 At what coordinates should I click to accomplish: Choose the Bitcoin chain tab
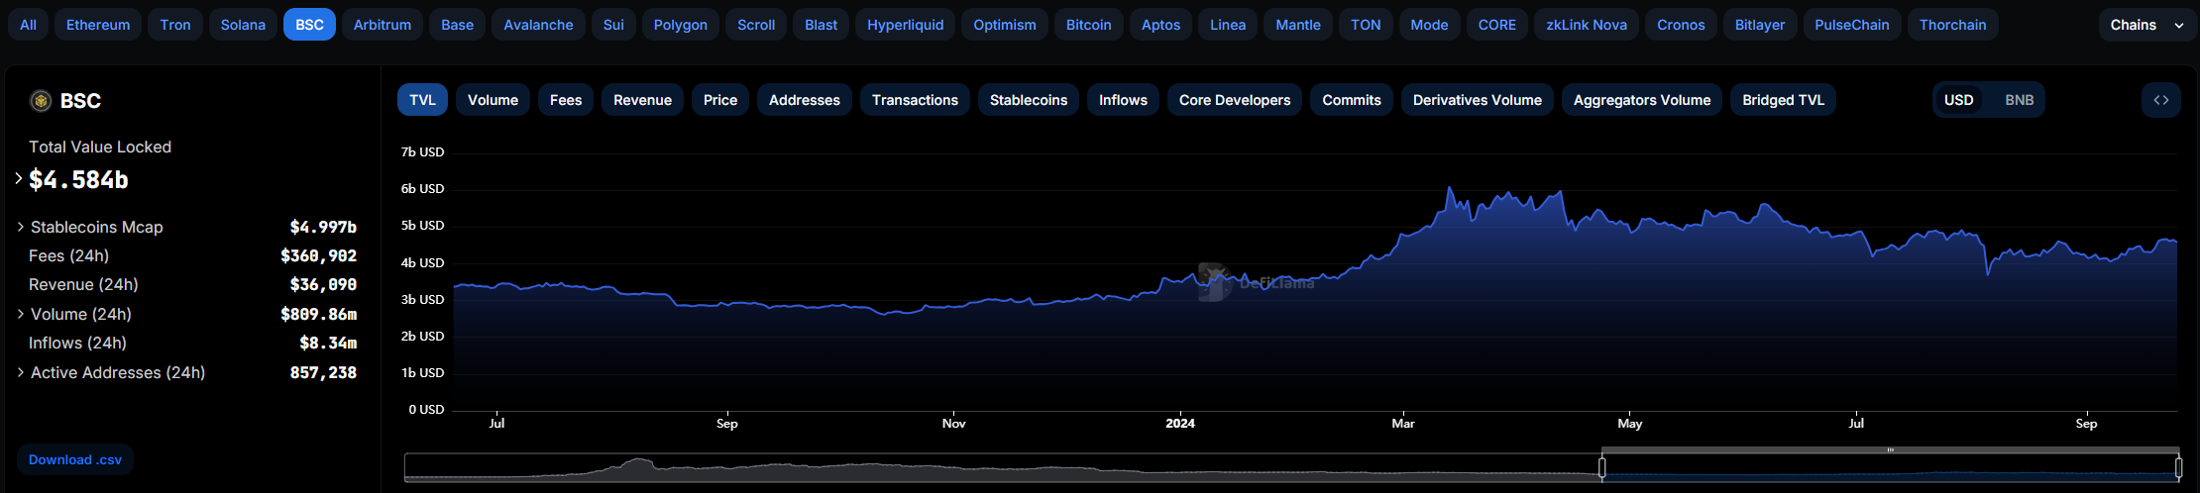click(x=1088, y=25)
